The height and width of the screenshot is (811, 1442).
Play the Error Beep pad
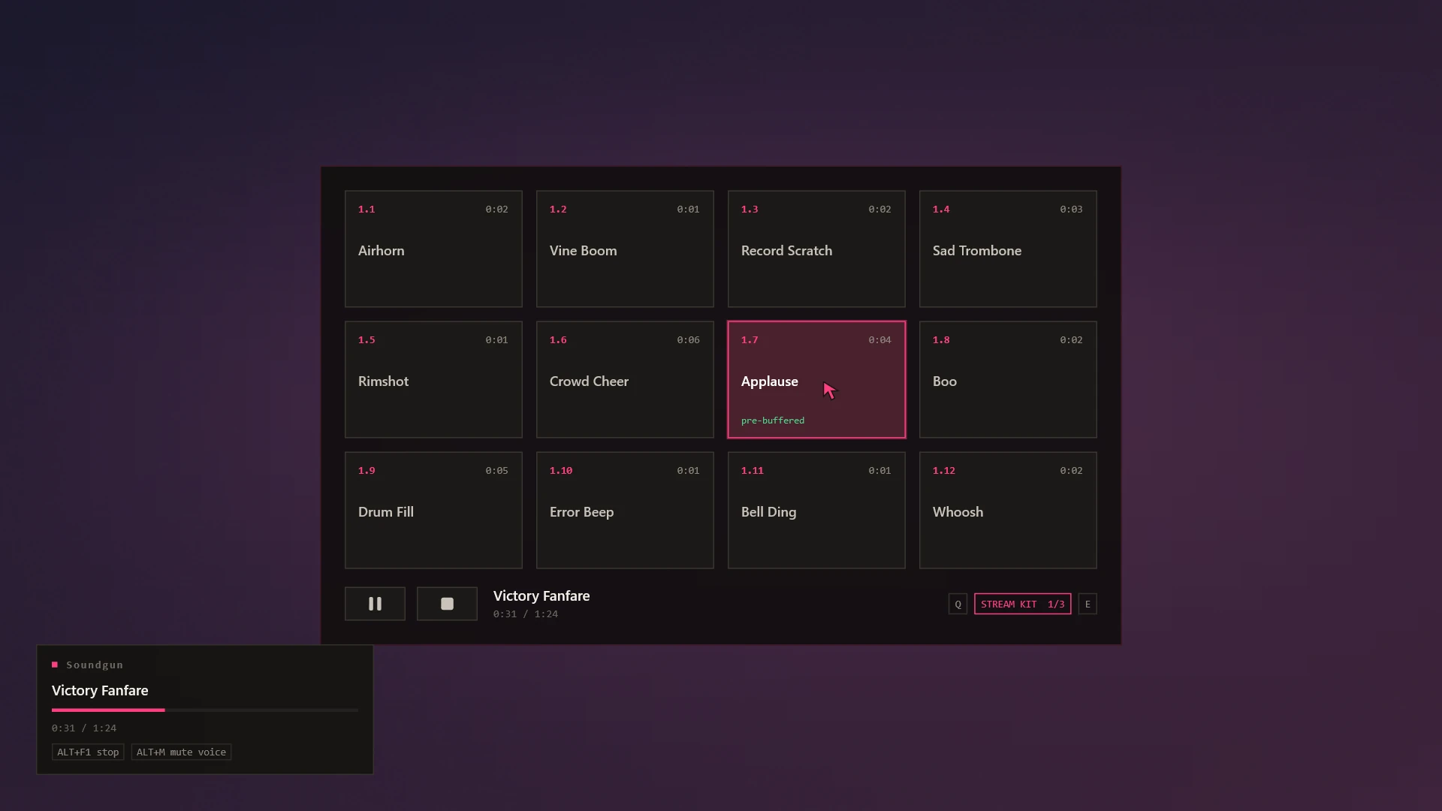click(625, 510)
